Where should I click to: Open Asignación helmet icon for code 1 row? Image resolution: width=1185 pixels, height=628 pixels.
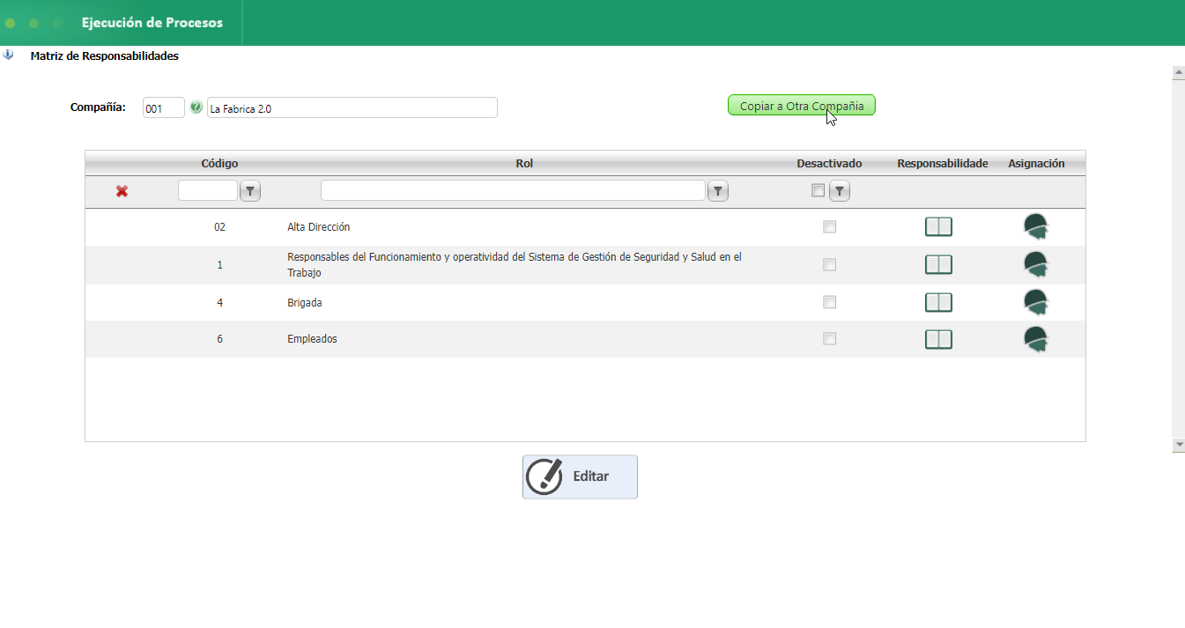(1036, 264)
